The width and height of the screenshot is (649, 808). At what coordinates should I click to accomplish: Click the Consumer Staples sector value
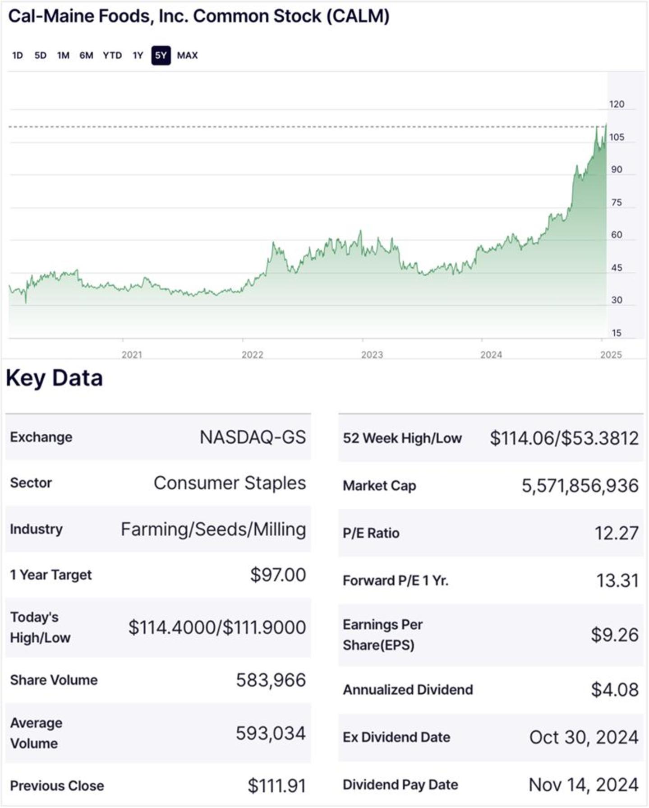click(230, 483)
